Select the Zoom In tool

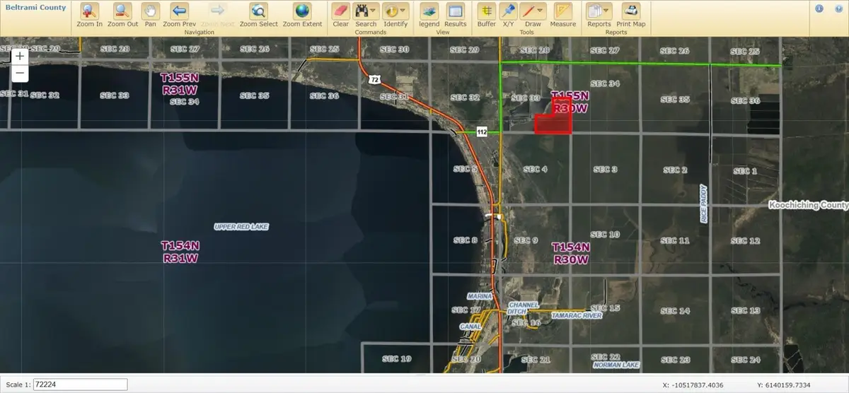tap(89, 11)
